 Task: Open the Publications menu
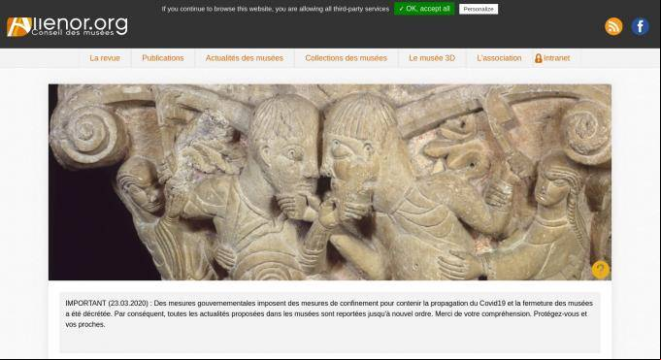pos(163,58)
